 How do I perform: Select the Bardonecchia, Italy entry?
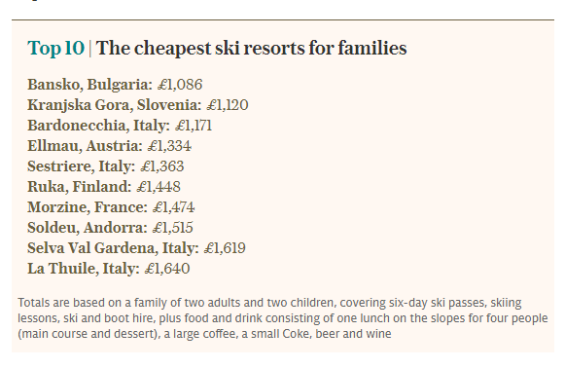click(120, 126)
